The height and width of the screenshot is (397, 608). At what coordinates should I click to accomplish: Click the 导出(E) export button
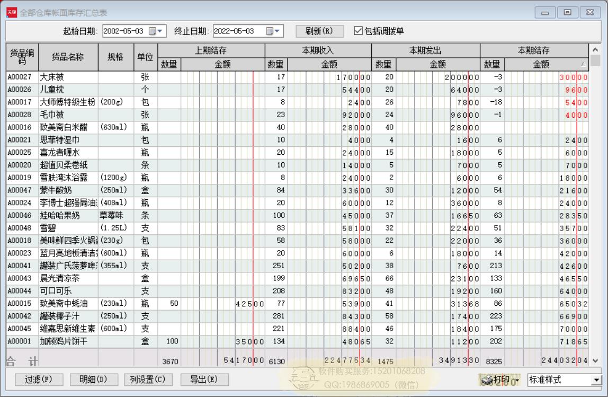pyautogui.click(x=198, y=380)
